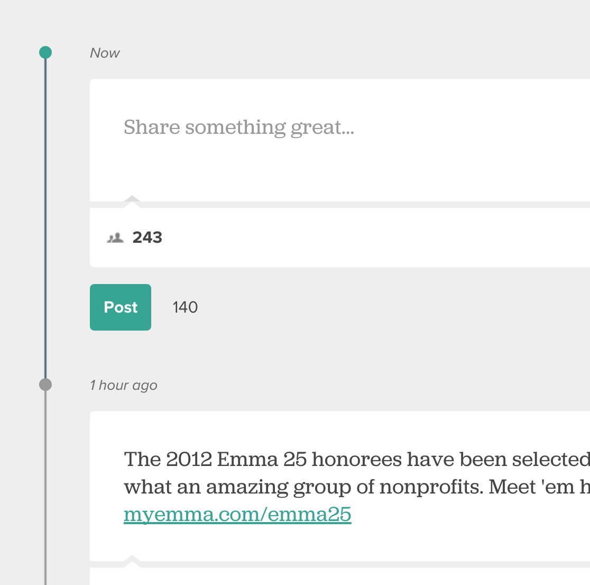Click the blue timeline line below the Now dot
The width and height of the screenshot is (590, 585).
45,212
